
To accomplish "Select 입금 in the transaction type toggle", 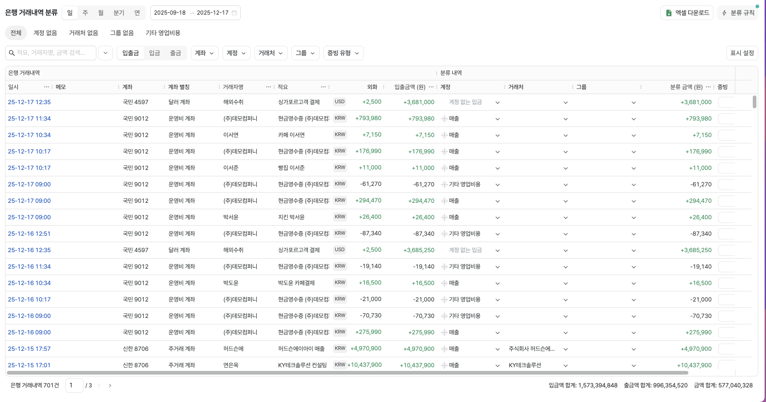I will [x=154, y=53].
